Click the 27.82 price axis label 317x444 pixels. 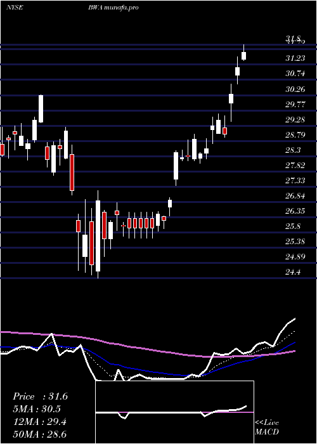tap(295, 166)
